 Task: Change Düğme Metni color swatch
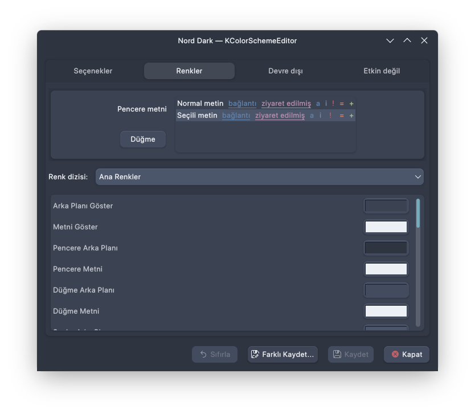(386, 311)
